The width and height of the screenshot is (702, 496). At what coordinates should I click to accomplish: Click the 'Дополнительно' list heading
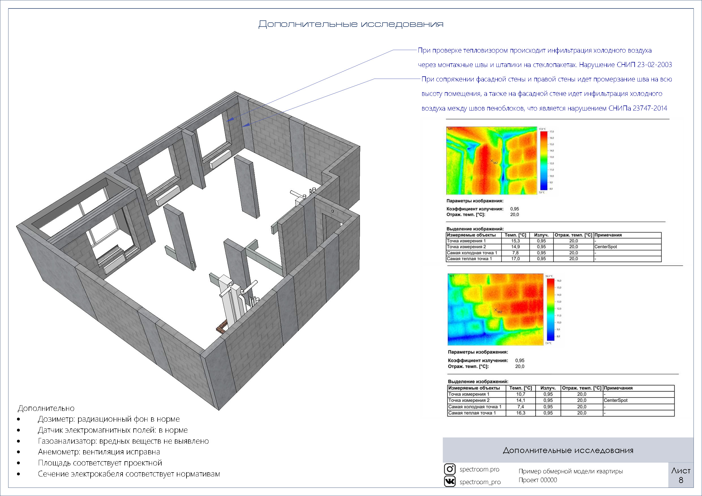tap(46, 408)
